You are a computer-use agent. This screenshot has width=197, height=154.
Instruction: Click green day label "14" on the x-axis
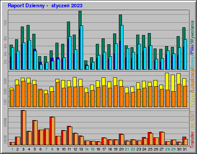click(87, 149)
